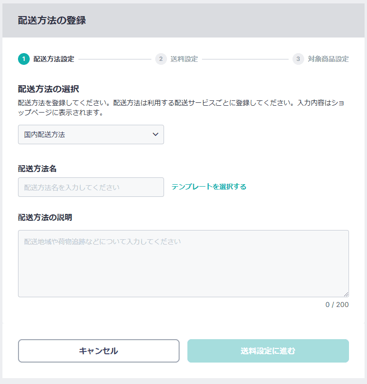
Task: Select the 配送方法設定 step label
Action: pyautogui.click(x=54, y=59)
